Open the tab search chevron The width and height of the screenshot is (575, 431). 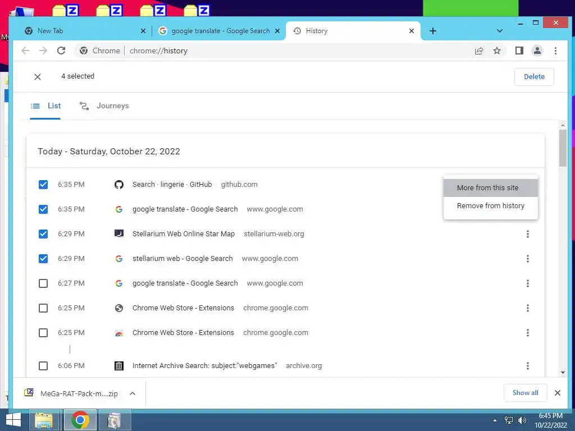499,31
